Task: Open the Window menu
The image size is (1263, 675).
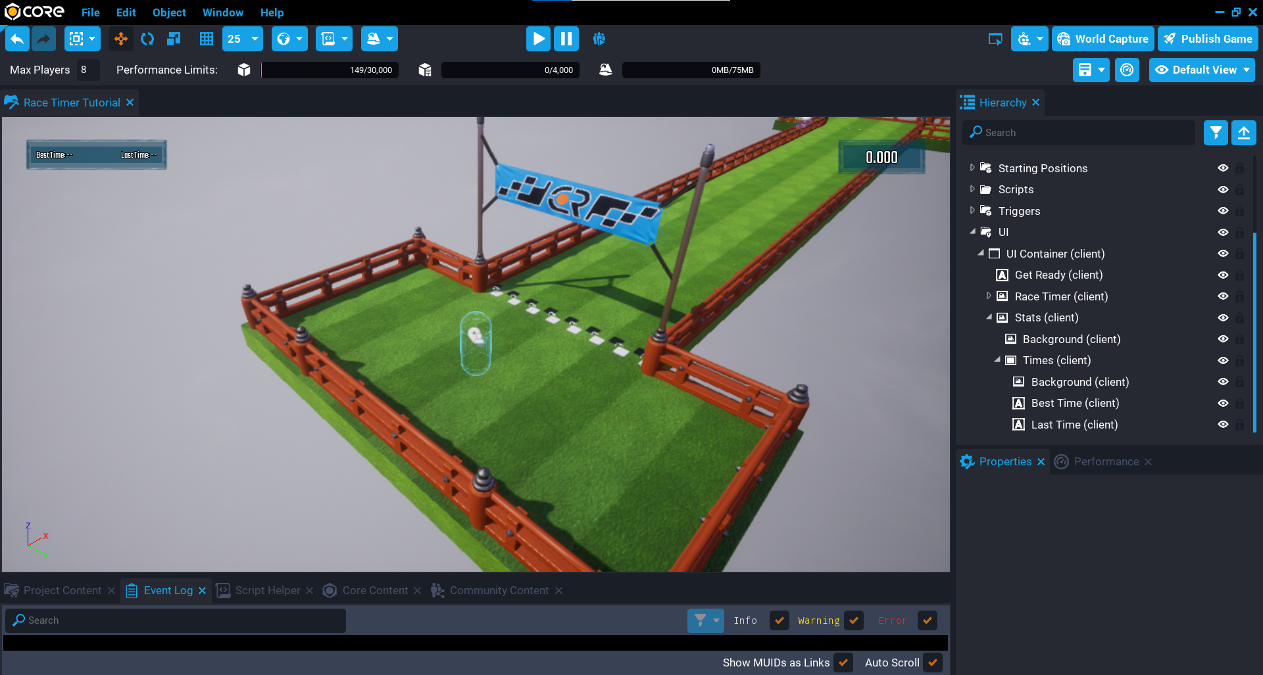Action: [222, 12]
